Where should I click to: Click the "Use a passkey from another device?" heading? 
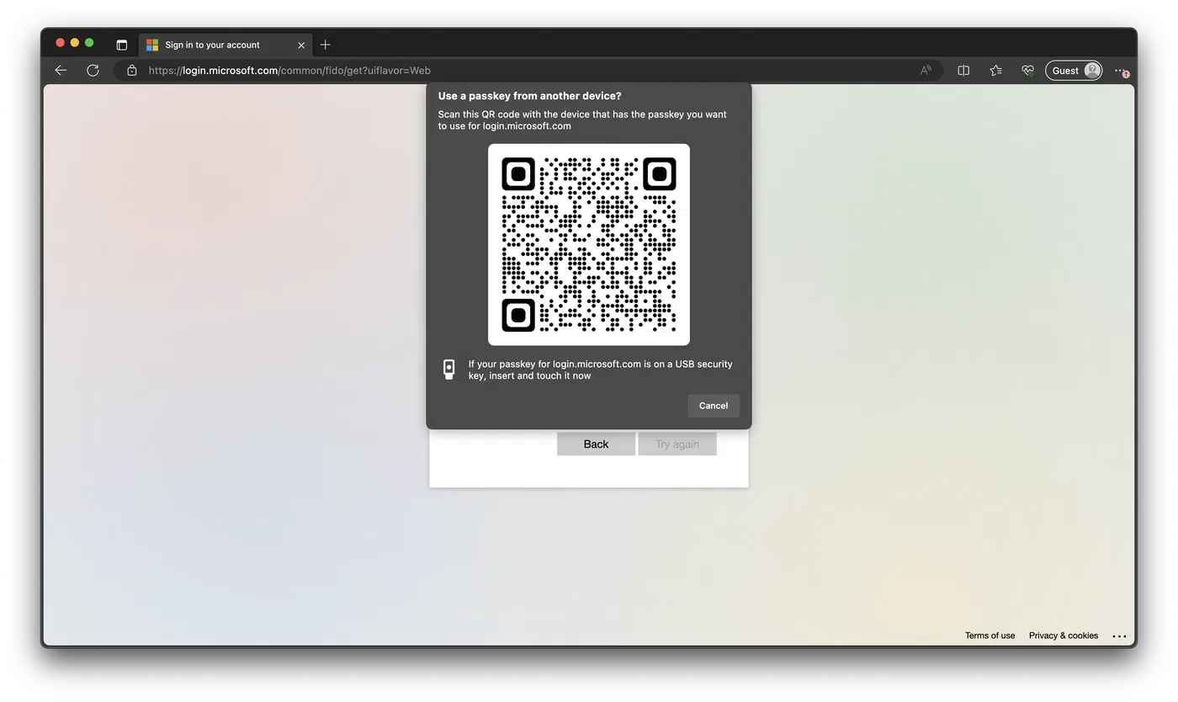530,96
